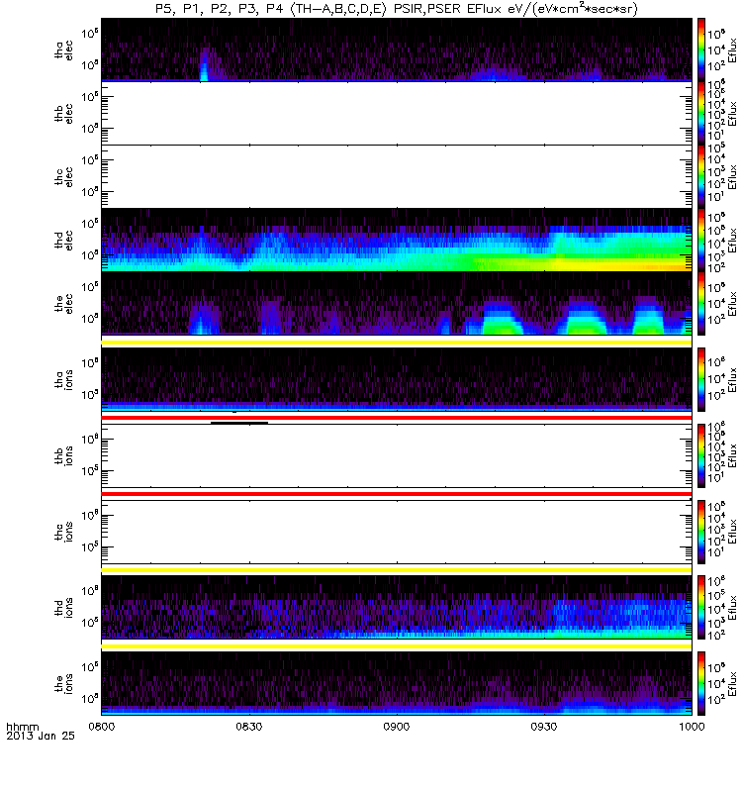
Task: Click the color bar for thd ions panel
Action: click(701, 608)
